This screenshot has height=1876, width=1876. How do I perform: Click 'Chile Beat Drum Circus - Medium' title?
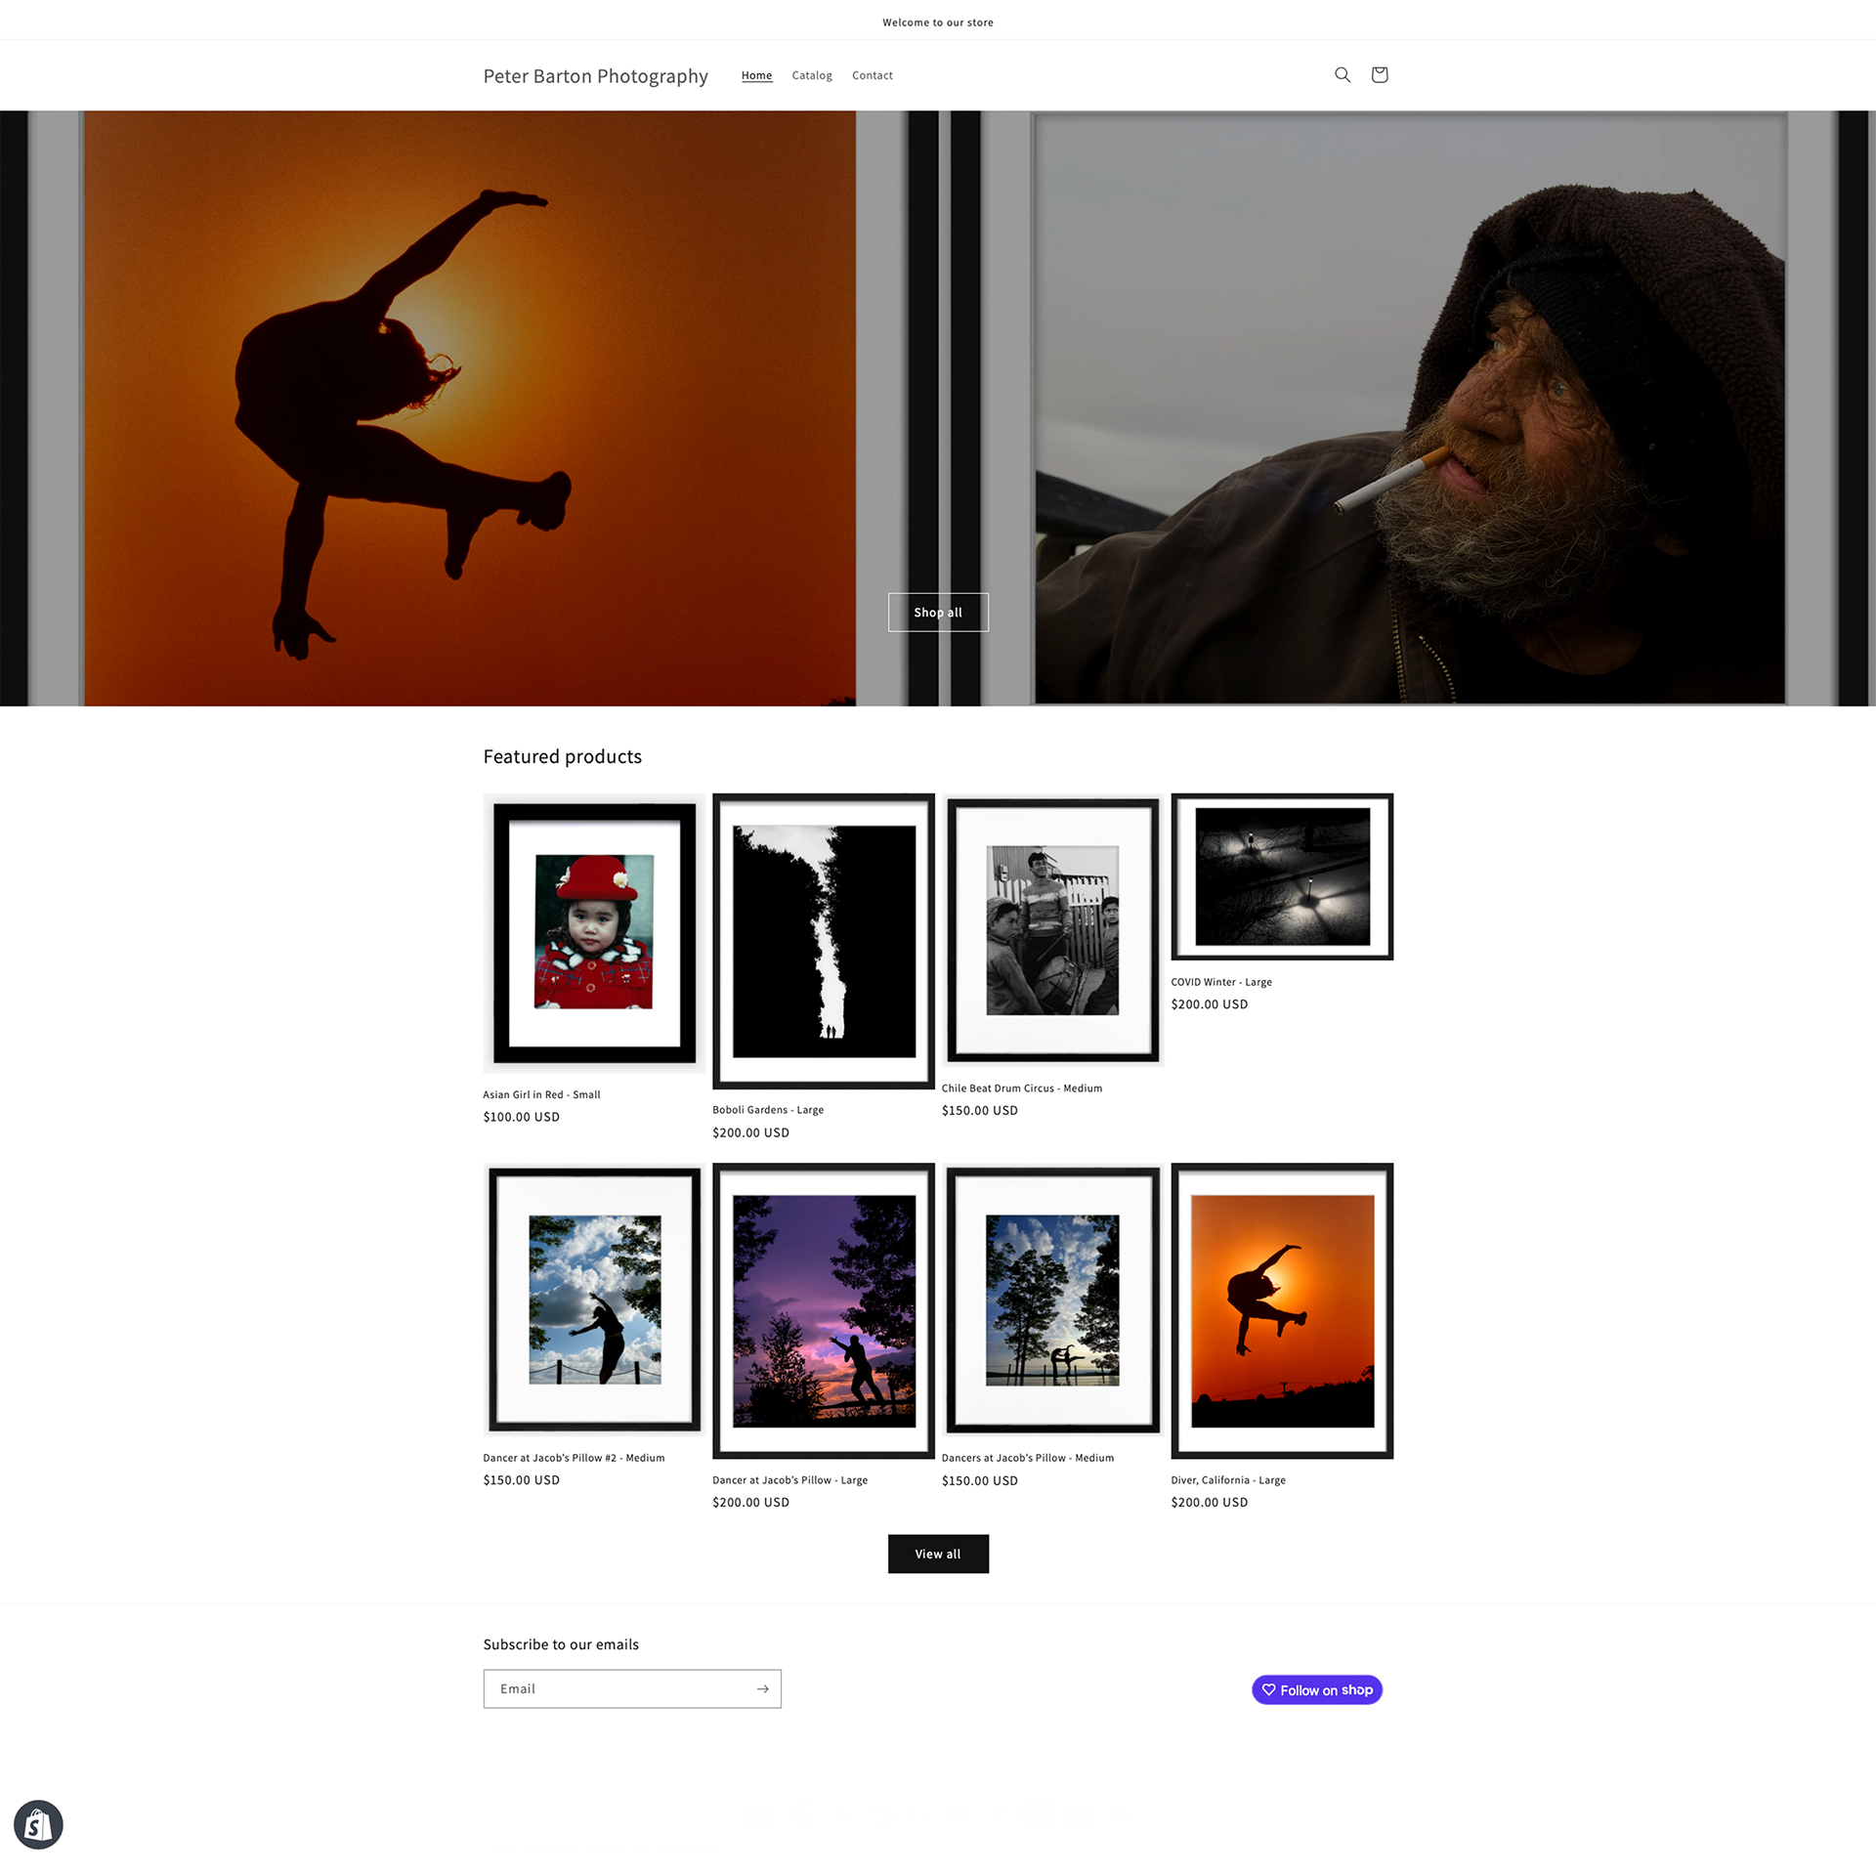(x=1021, y=1088)
